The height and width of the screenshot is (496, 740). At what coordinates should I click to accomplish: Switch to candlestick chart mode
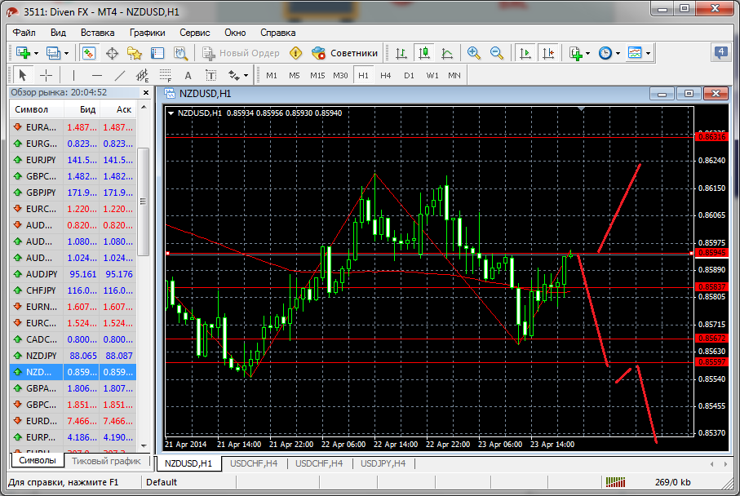(424, 53)
